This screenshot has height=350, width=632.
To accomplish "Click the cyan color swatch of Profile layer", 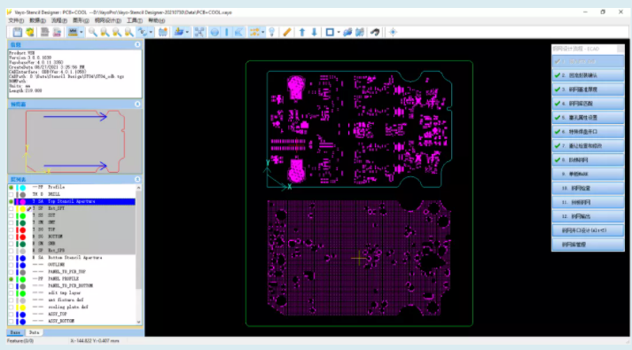I will tap(22, 187).
